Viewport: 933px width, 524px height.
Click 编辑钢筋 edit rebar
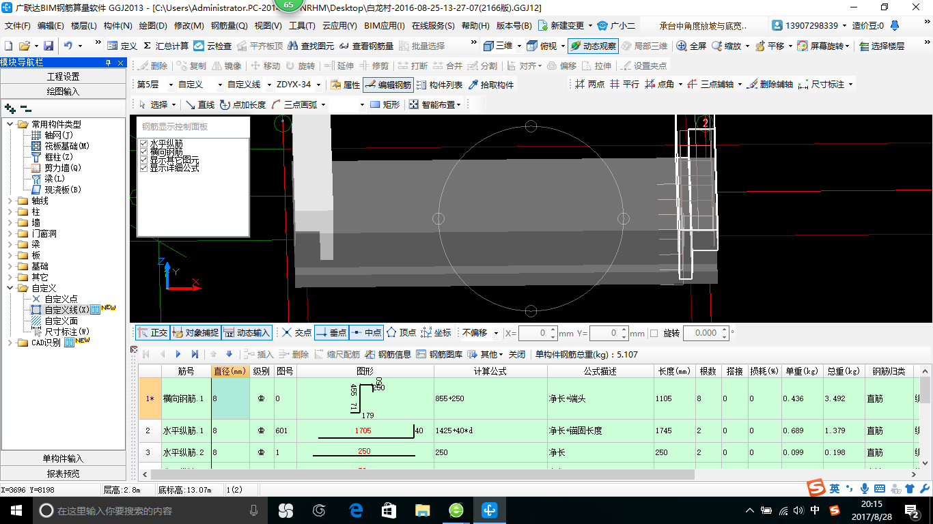pyautogui.click(x=388, y=85)
